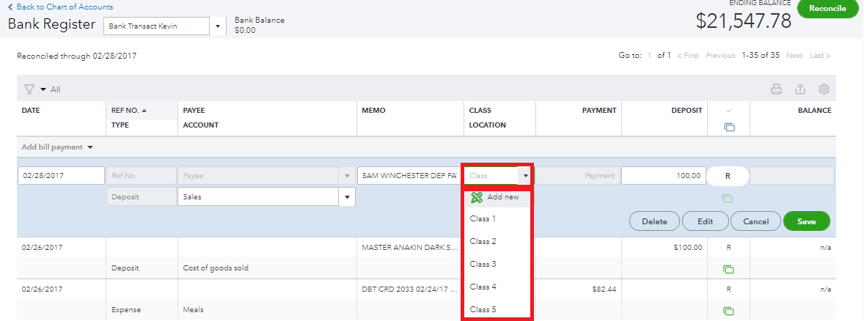Open the Bank Transact Kevin account dropdown
Screen dimensions: 864x321
coord(218,26)
